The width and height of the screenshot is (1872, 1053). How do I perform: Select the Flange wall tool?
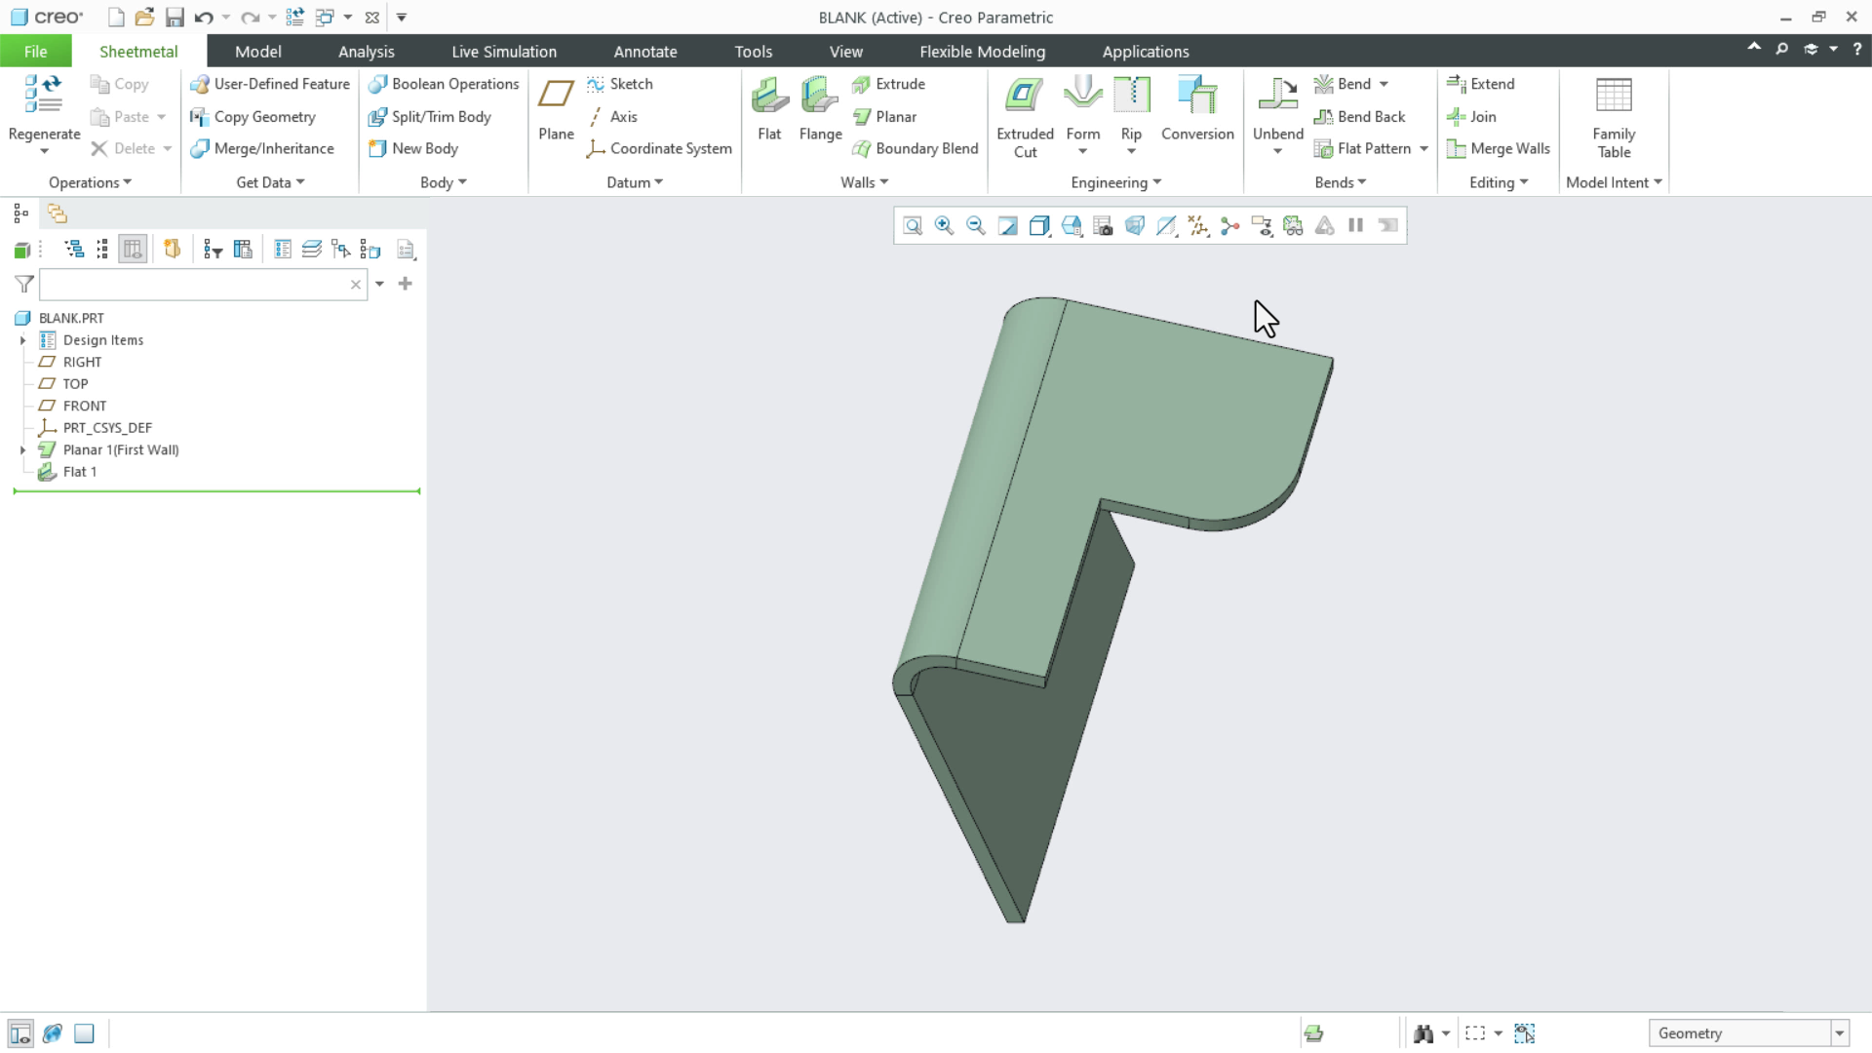click(820, 109)
